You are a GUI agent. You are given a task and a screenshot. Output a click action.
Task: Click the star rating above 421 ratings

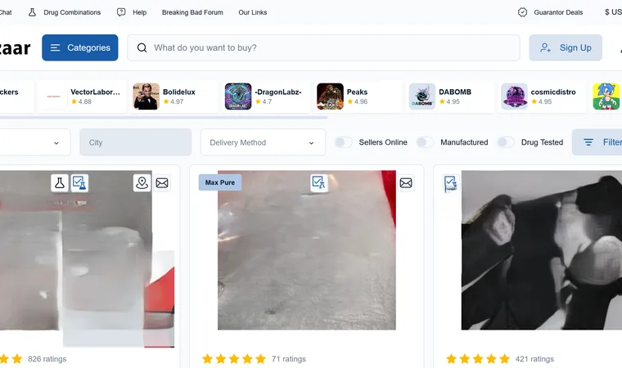478,359
